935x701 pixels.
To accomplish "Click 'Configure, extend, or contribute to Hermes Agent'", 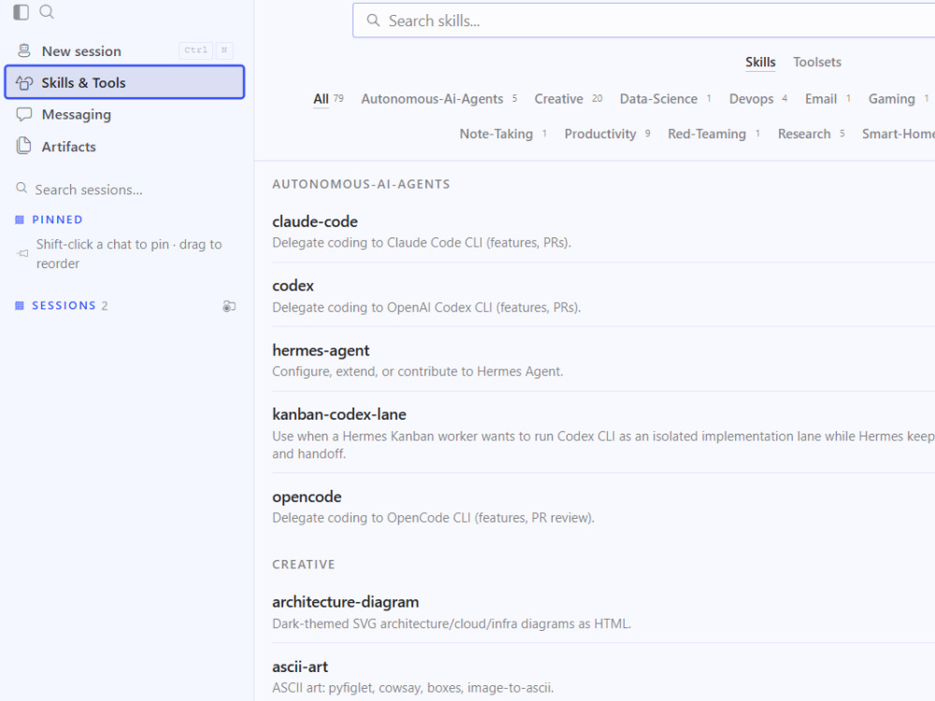I will point(417,371).
